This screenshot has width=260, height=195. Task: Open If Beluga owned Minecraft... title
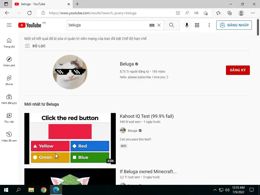pos(148,172)
